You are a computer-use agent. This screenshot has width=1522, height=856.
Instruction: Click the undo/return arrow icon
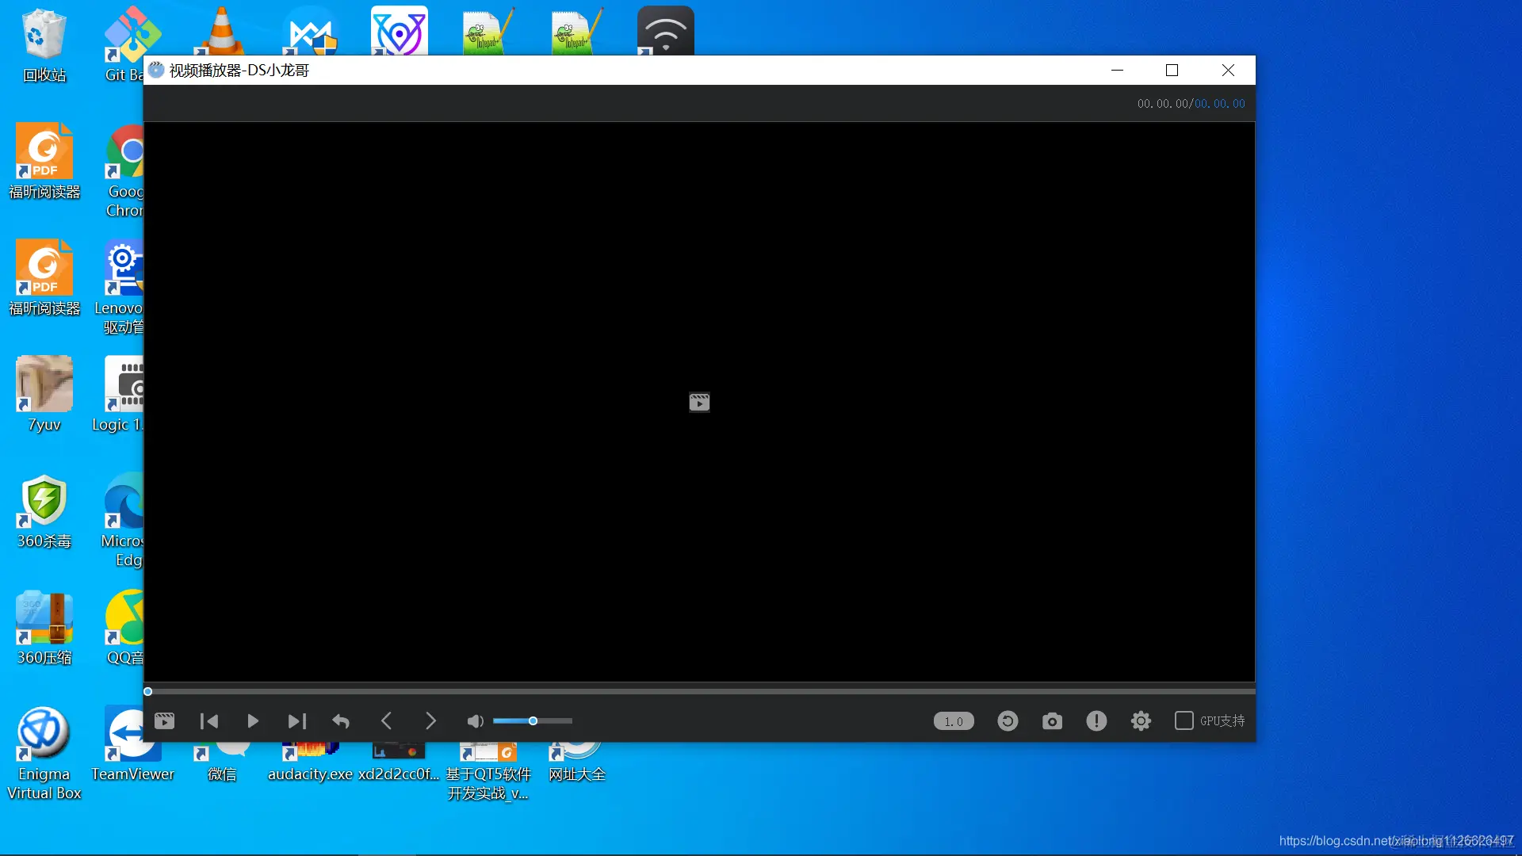pyautogui.click(x=341, y=720)
